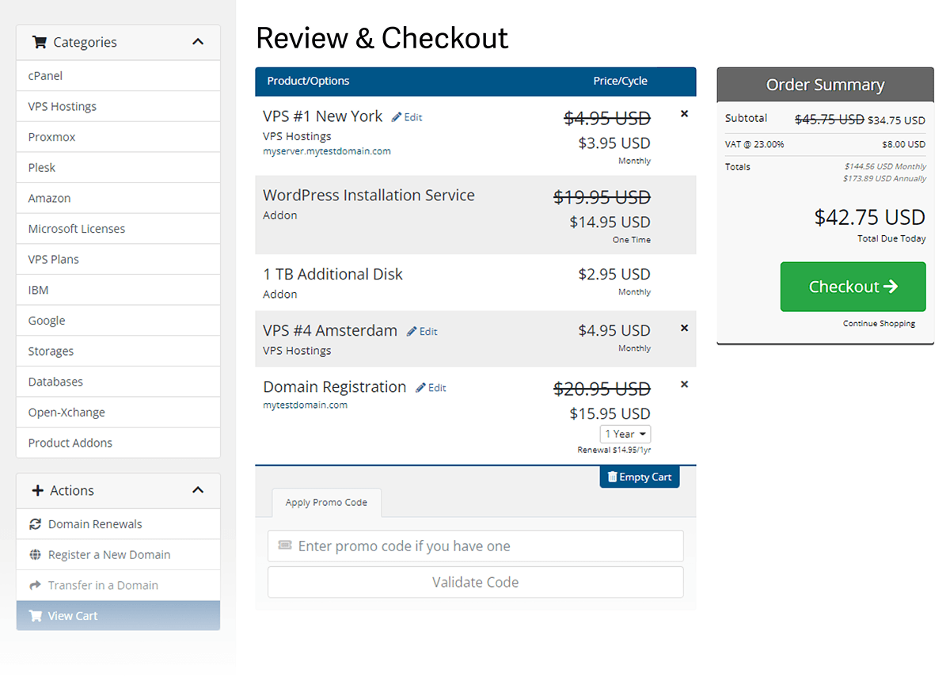
Task: Click the $8.00 USD VAT amount
Action: click(903, 144)
